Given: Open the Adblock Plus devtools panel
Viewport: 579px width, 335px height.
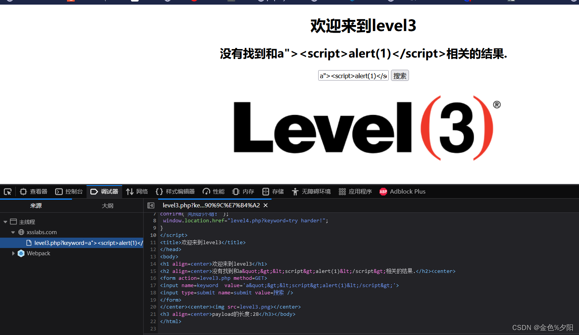Looking at the screenshot, I should 402,192.
